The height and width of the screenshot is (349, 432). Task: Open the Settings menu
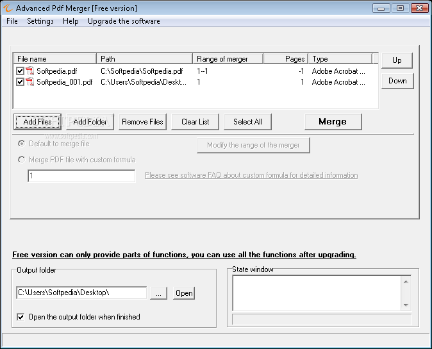click(40, 21)
